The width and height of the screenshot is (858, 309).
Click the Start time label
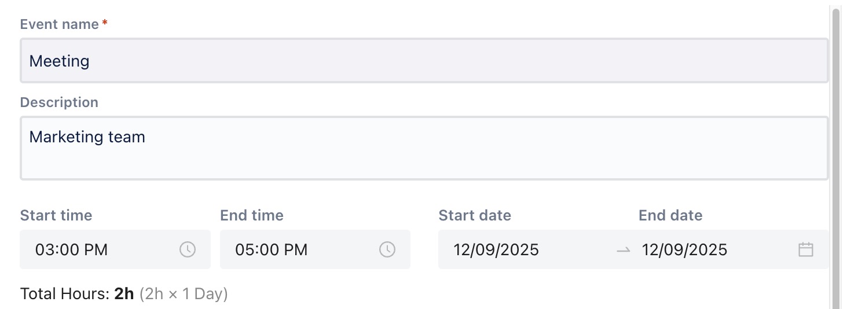click(56, 215)
